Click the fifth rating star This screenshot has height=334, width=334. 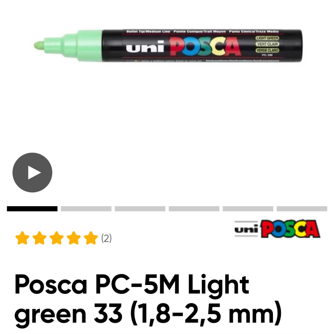pyautogui.click(x=91, y=238)
